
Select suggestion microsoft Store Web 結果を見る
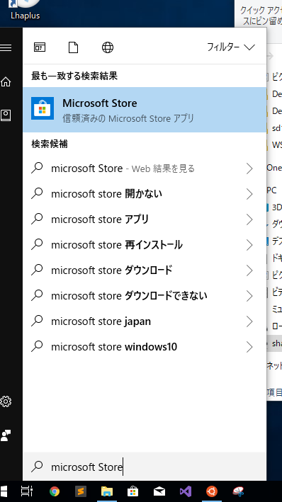click(x=145, y=169)
